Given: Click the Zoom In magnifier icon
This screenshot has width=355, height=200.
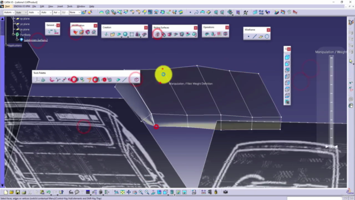Looking at the screenshot, I should pyautogui.click(x=141, y=192).
